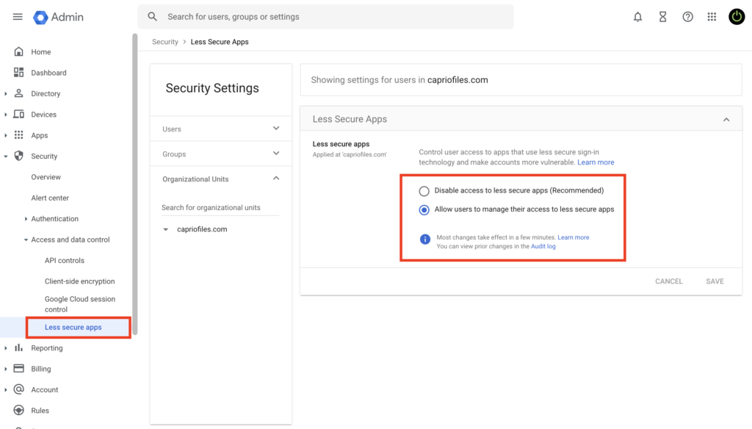Click the Directory person icon
The image size is (752, 429).
[x=18, y=93]
